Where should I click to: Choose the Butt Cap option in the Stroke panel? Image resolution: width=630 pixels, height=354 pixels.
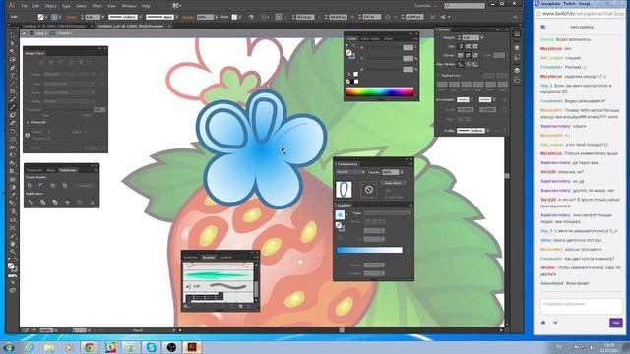[461, 46]
